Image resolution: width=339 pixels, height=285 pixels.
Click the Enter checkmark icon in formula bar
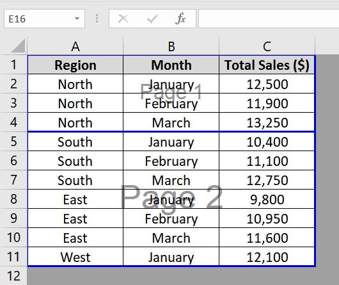(152, 19)
